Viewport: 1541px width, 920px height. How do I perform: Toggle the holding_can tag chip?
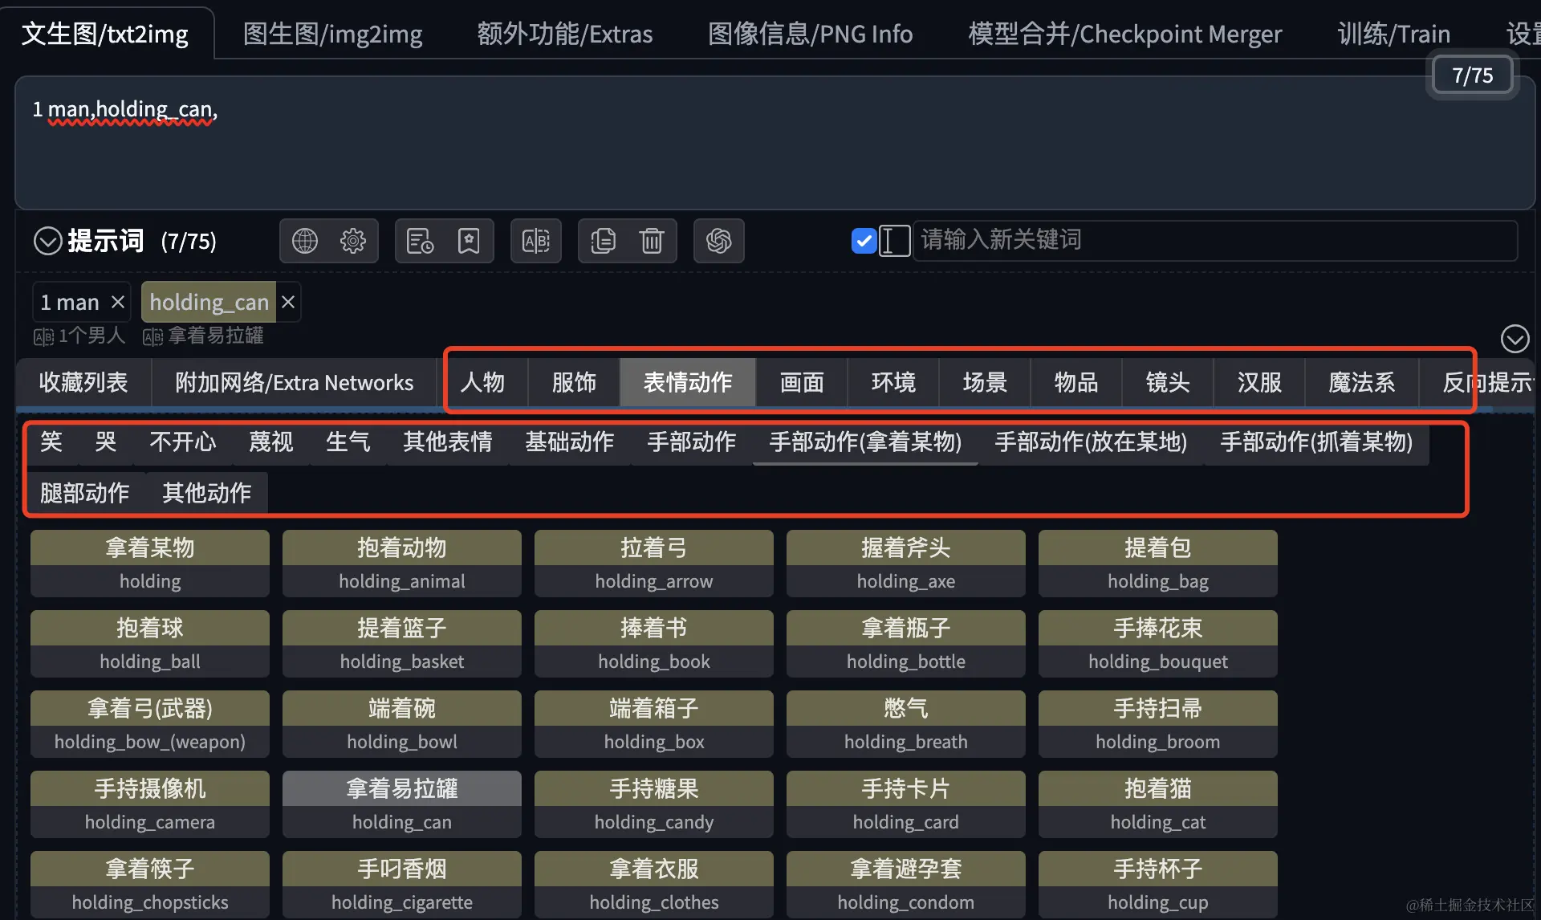(209, 302)
